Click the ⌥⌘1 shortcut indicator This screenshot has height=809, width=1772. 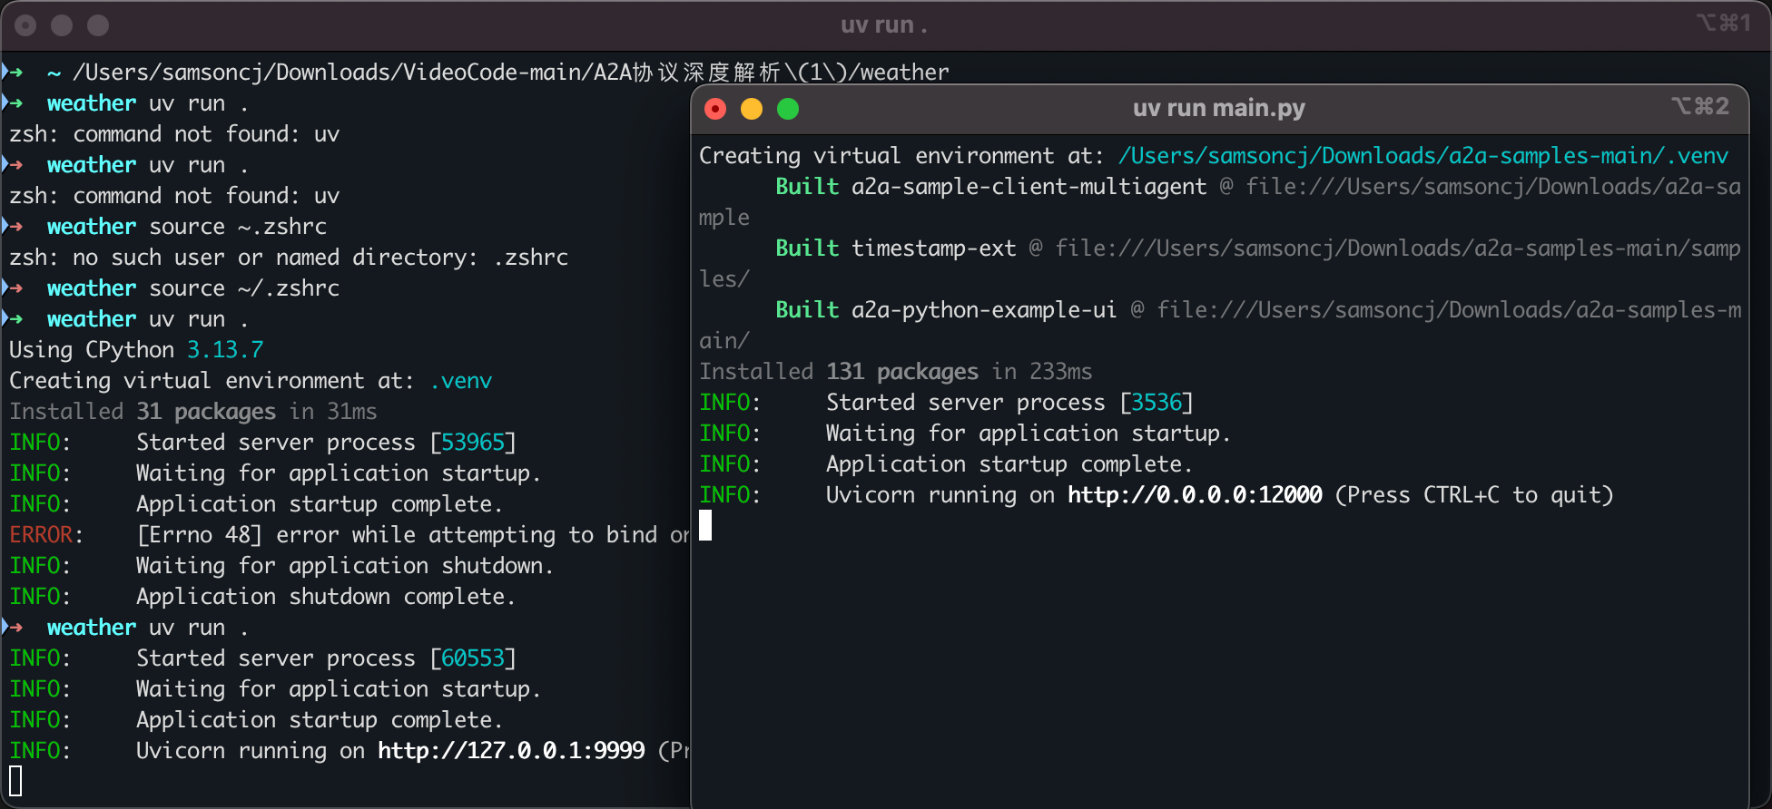tap(1723, 23)
